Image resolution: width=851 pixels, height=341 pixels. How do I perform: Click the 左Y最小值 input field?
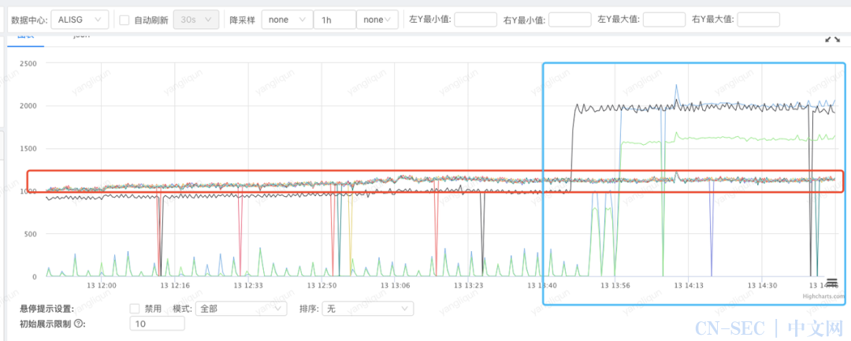click(475, 20)
